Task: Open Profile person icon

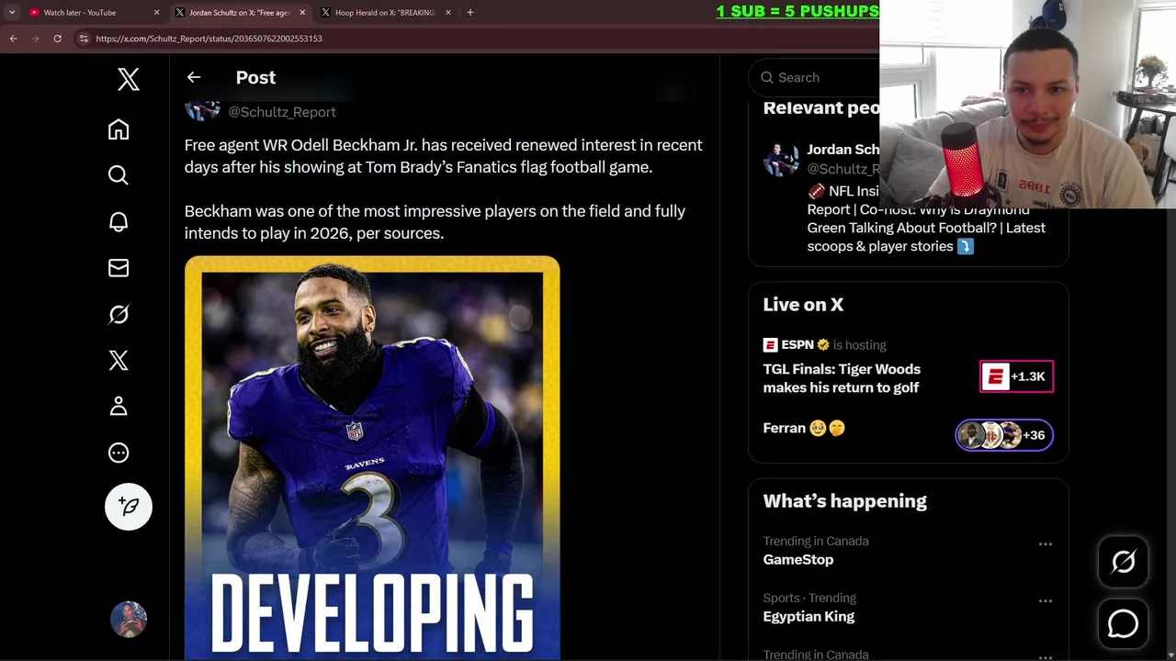Action: [119, 406]
